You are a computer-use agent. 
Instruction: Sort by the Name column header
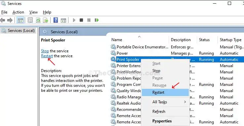[140, 40]
